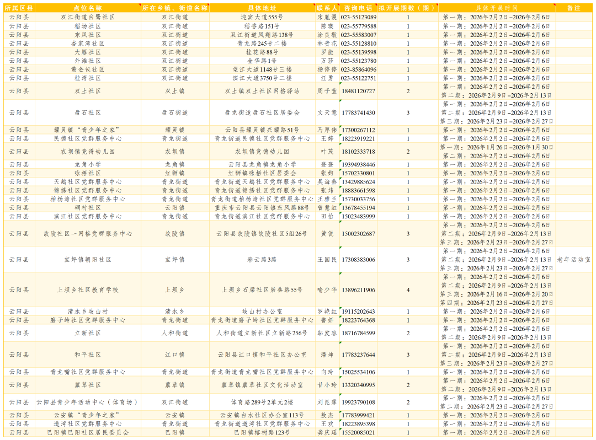Screen dimensions: 596x440
Task: Select address 滨江大道3750号二楼
Action: pos(262,78)
